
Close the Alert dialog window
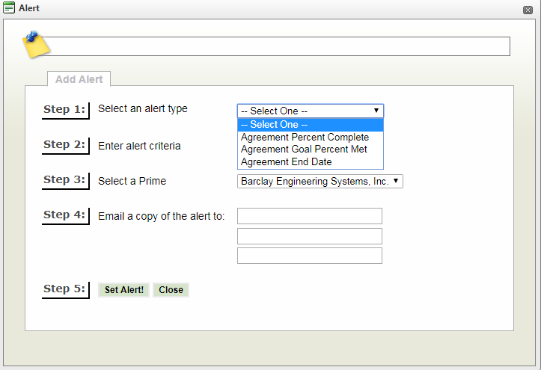pyautogui.click(x=528, y=9)
